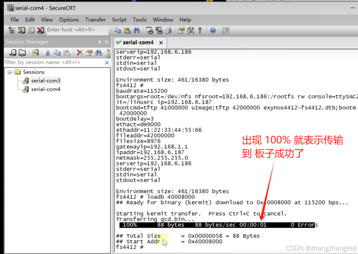Open the Script menu
Viewport: 358px width, 254px height.
click(x=119, y=20)
